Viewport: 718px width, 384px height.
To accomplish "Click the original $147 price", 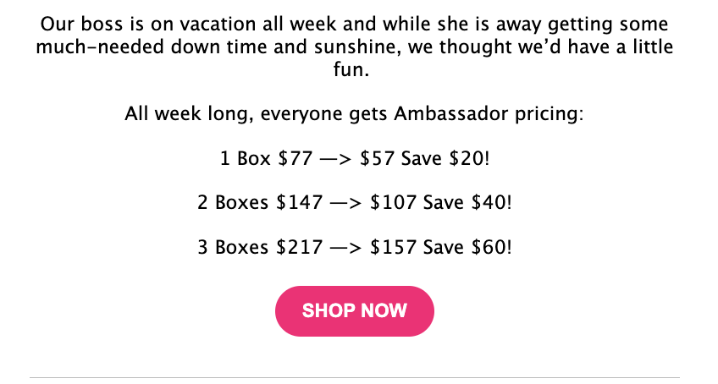I will (300, 202).
